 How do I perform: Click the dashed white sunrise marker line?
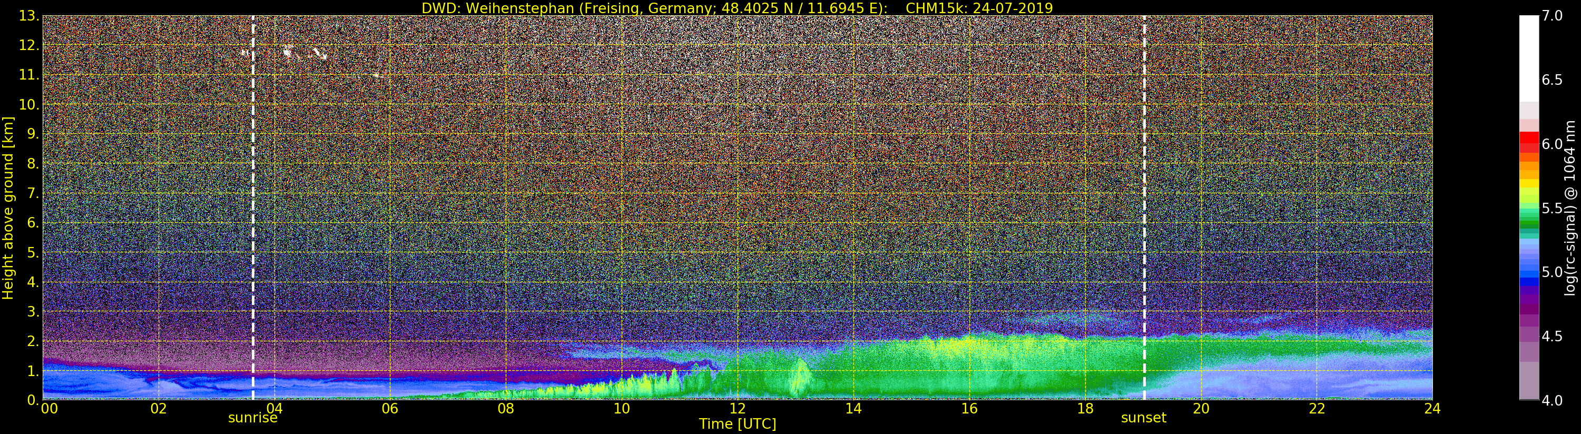253,208
